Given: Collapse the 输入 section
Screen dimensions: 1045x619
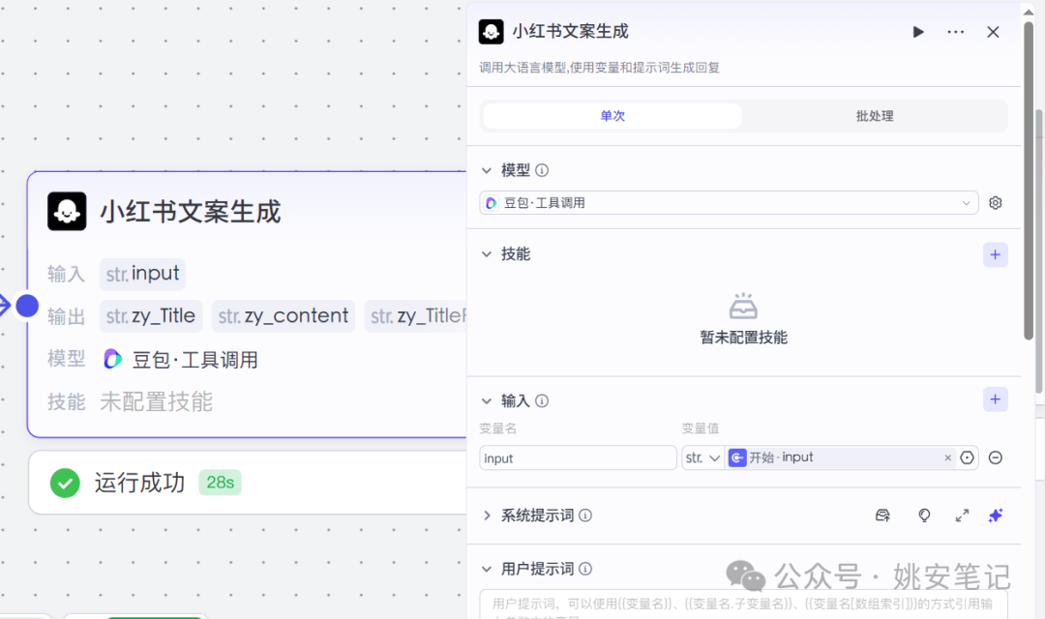Looking at the screenshot, I should [487, 401].
